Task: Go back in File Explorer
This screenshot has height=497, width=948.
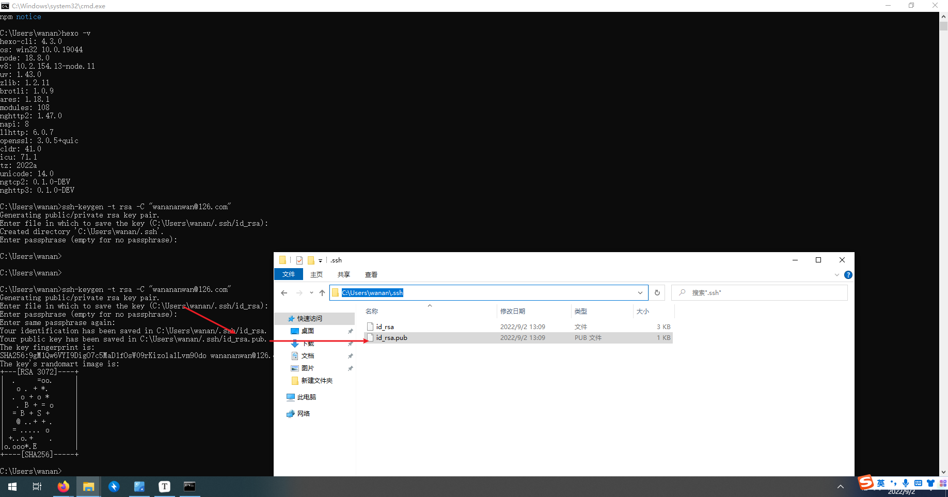Action: coord(284,292)
